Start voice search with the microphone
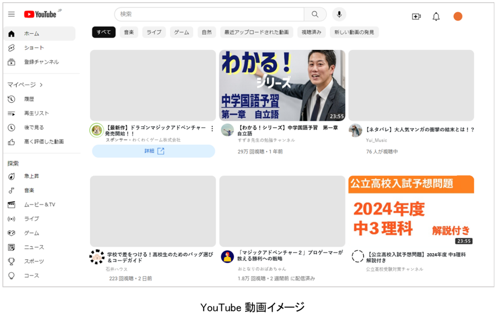This screenshot has height=315, width=496. [x=339, y=14]
